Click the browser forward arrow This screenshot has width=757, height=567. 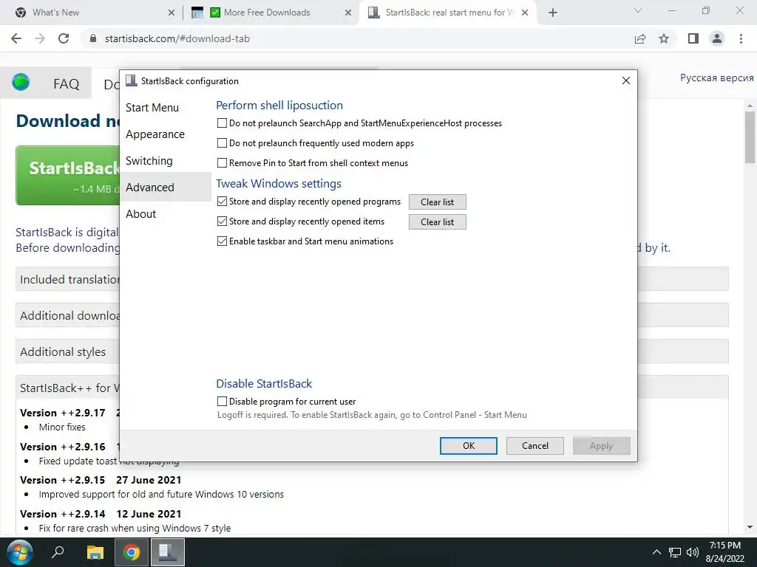tap(40, 38)
